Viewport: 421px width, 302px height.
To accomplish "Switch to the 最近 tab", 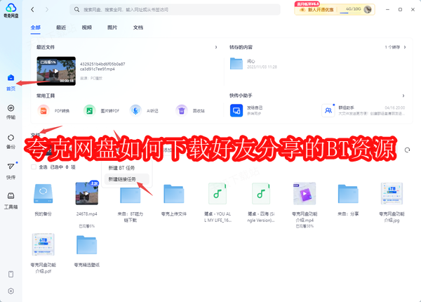I will click(x=61, y=27).
